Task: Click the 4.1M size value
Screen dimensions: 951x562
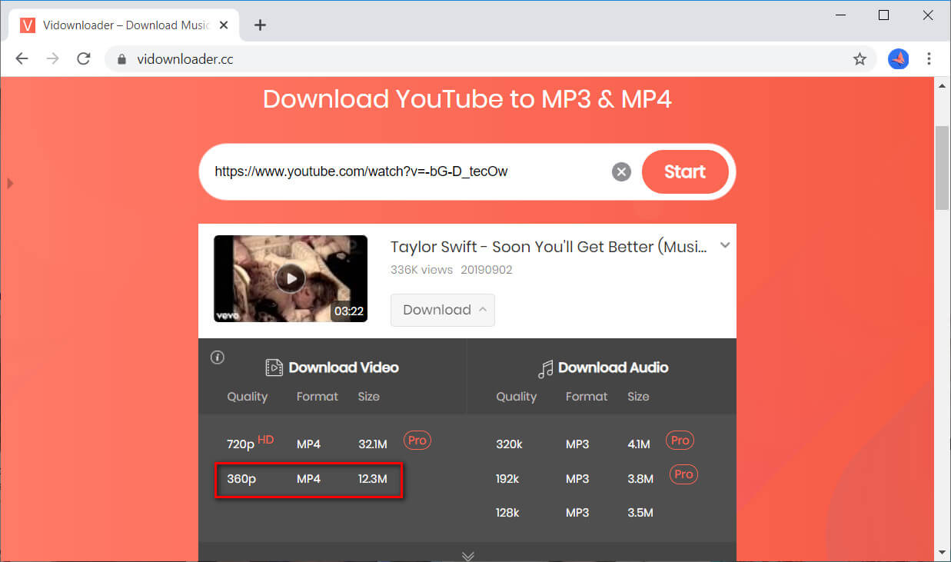Action: [639, 444]
